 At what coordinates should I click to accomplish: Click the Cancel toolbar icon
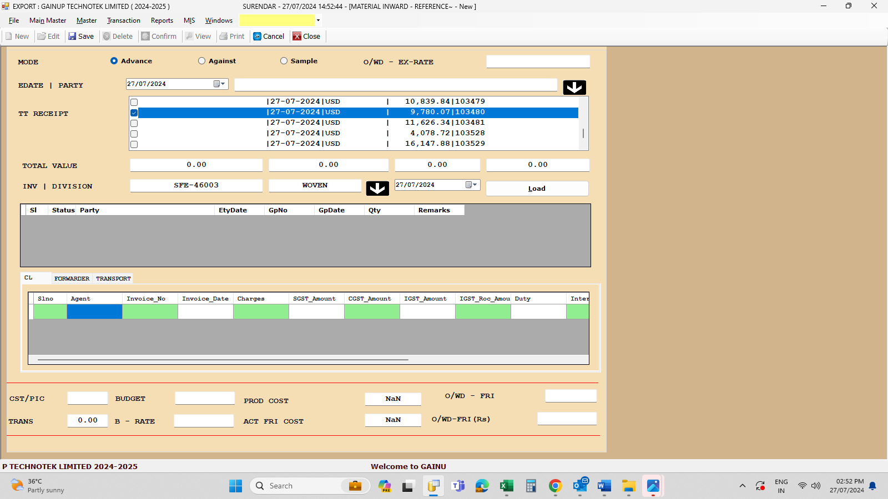(269, 37)
